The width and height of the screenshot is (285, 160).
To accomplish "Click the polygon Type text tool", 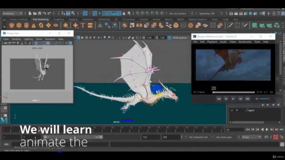I will pos(83,25).
